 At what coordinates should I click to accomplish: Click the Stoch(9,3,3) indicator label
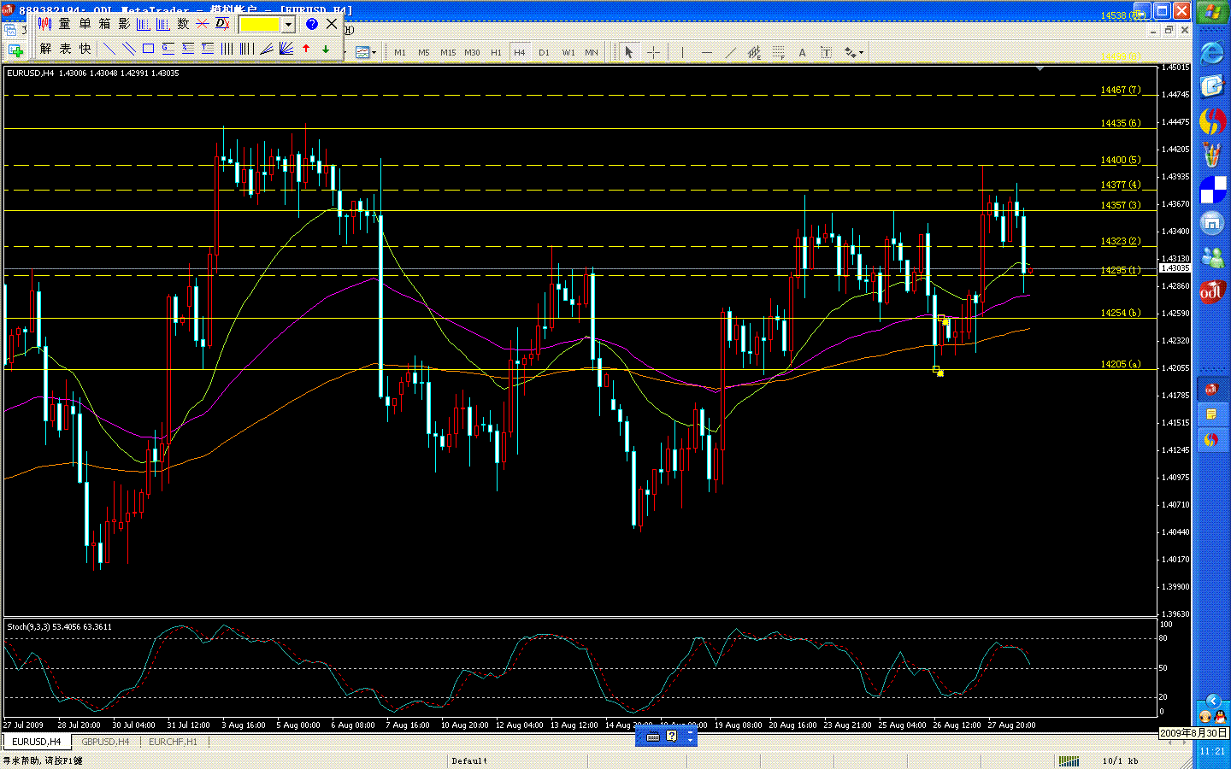tap(59, 626)
